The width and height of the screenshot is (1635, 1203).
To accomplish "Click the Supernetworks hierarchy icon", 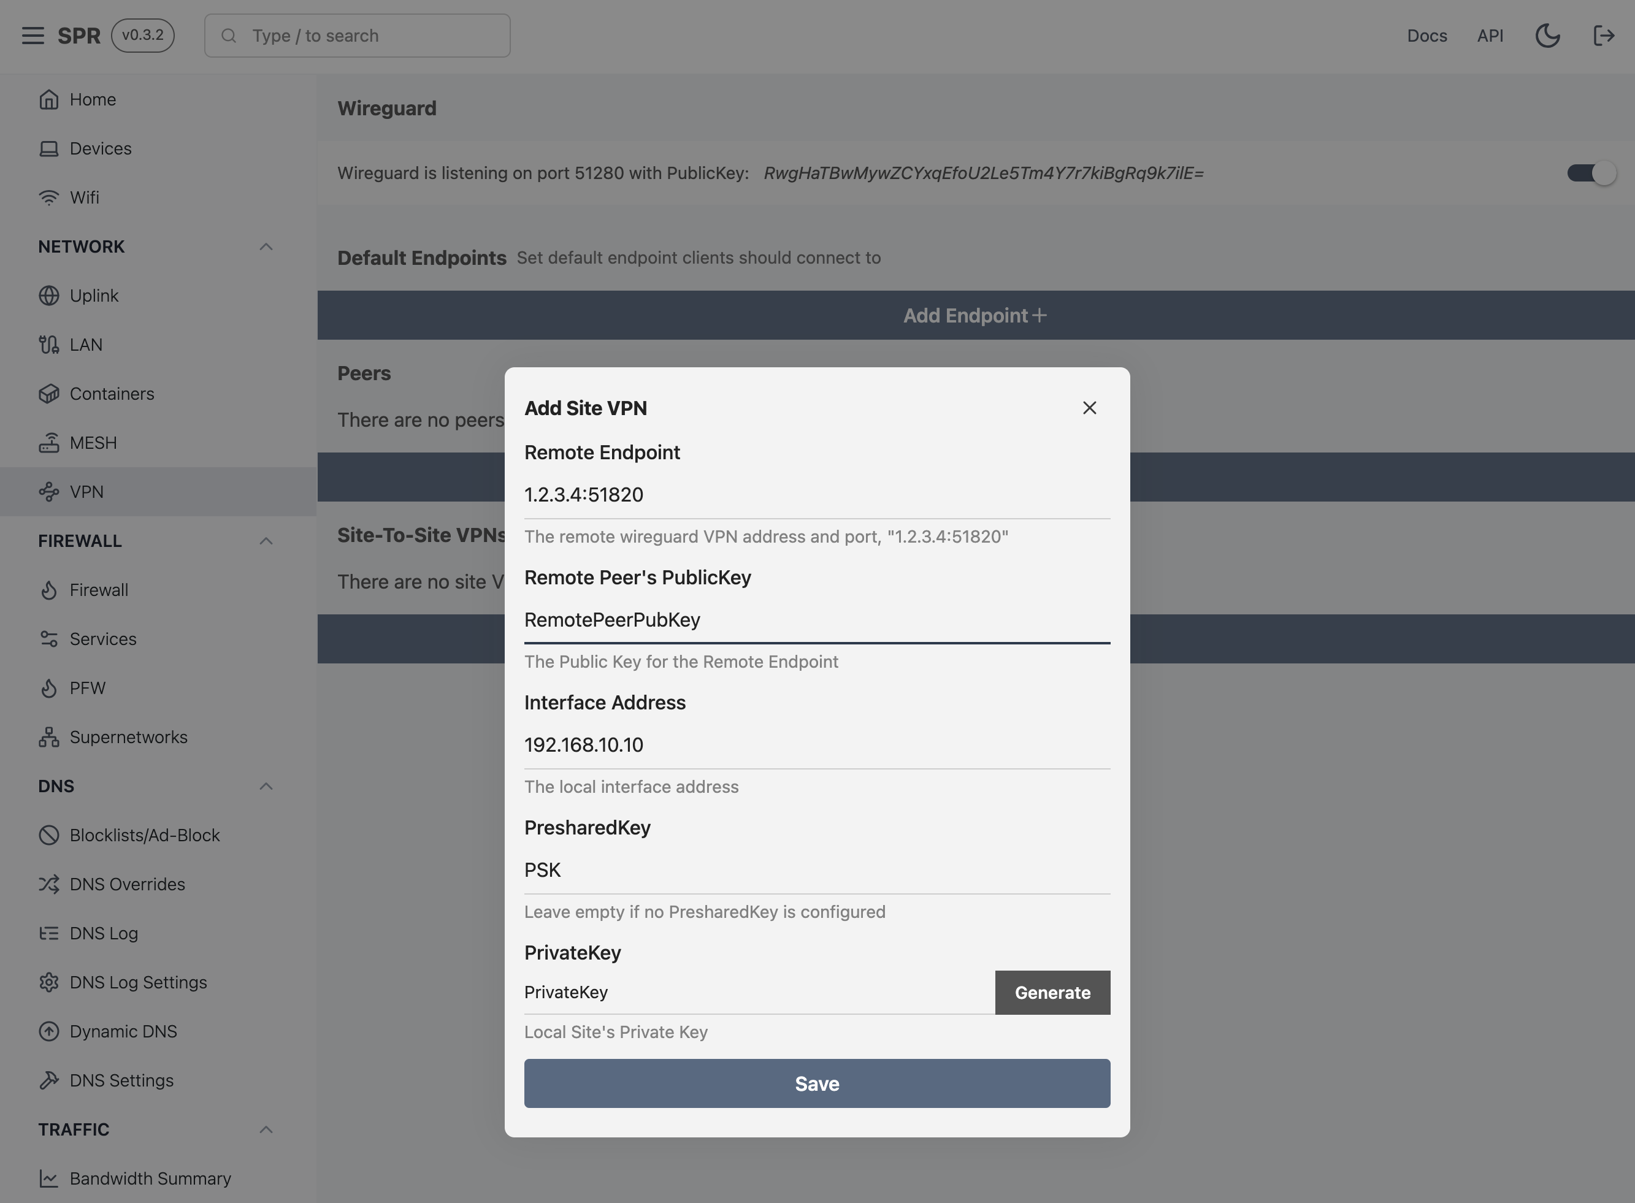I will point(49,737).
